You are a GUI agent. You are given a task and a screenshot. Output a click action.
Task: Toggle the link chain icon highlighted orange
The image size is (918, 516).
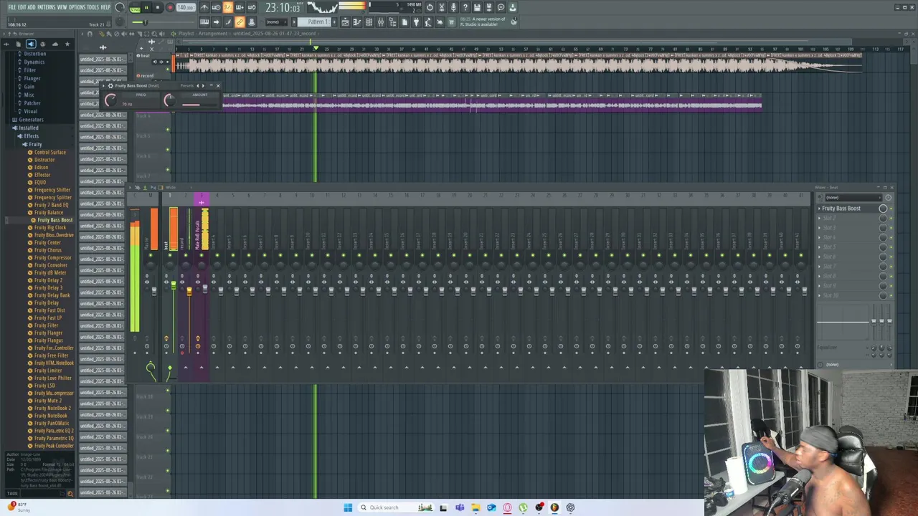click(x=240, y=21)
